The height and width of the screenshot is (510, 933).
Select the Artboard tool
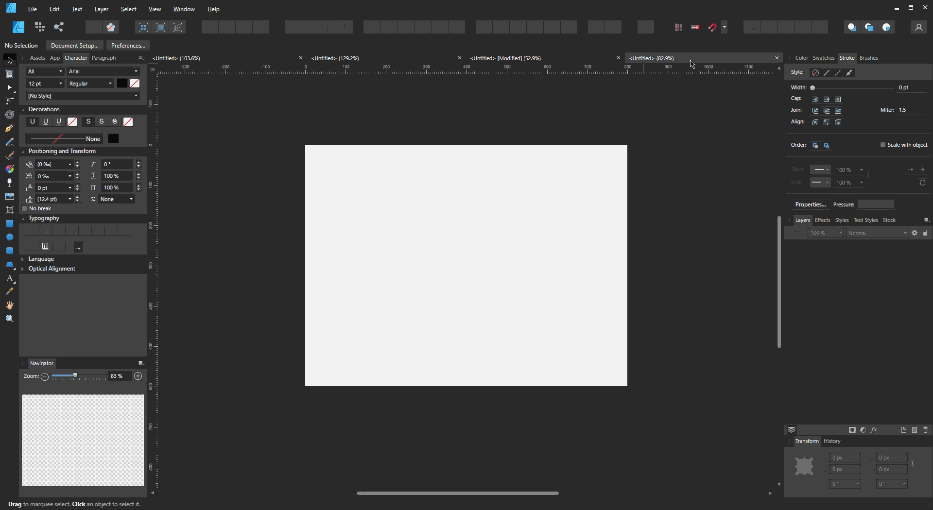(x=10, y=74)
